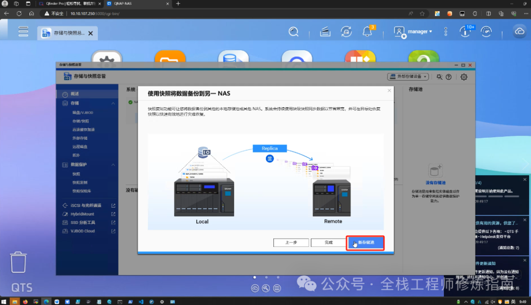Click the tools wrench icon in Storage Manager

click(x=439, y=77)
